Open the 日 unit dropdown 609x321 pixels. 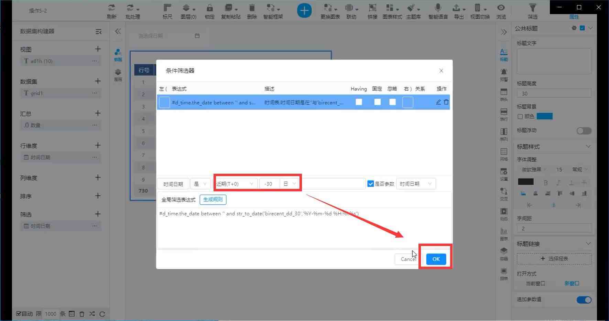290,184
